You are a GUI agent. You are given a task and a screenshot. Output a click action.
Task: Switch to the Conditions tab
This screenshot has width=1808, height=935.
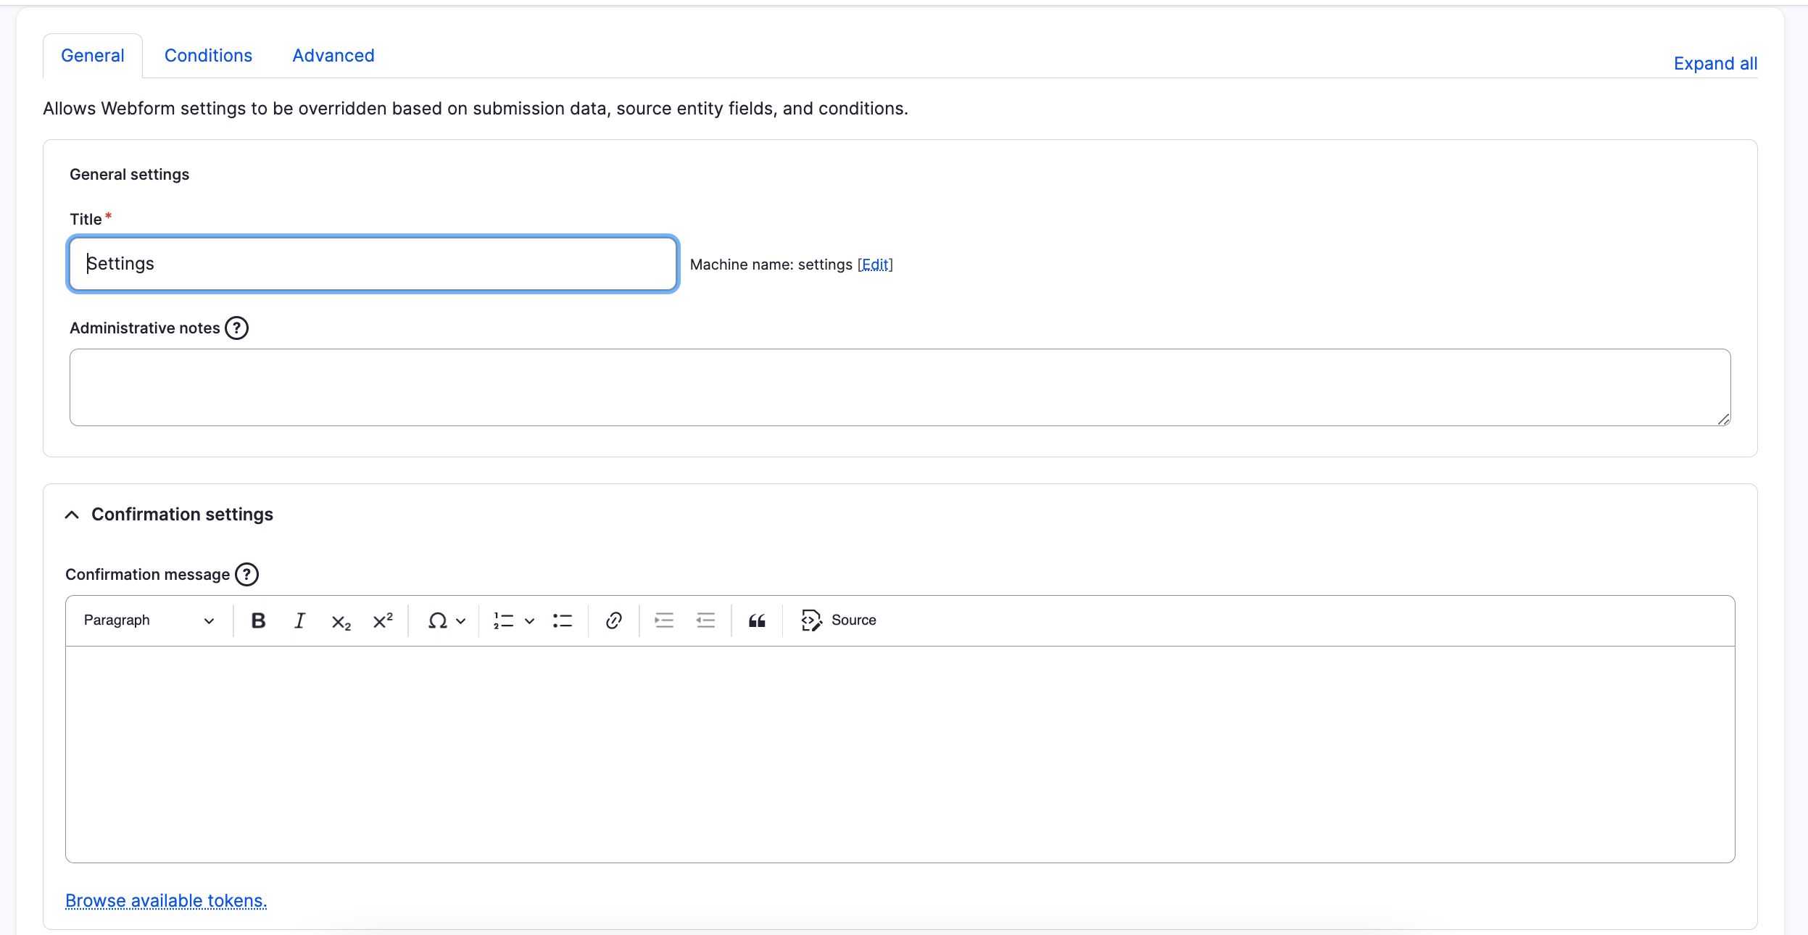[208, 56]
